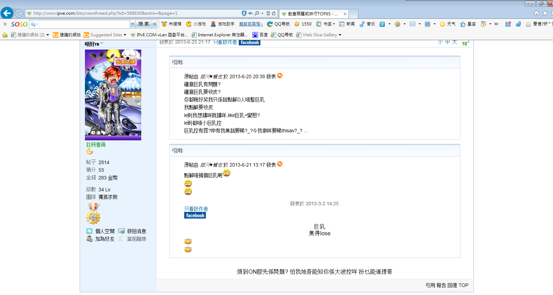Click the add-to-favorites star icon
The image size is (553, 295).
(x=5, y=35)
